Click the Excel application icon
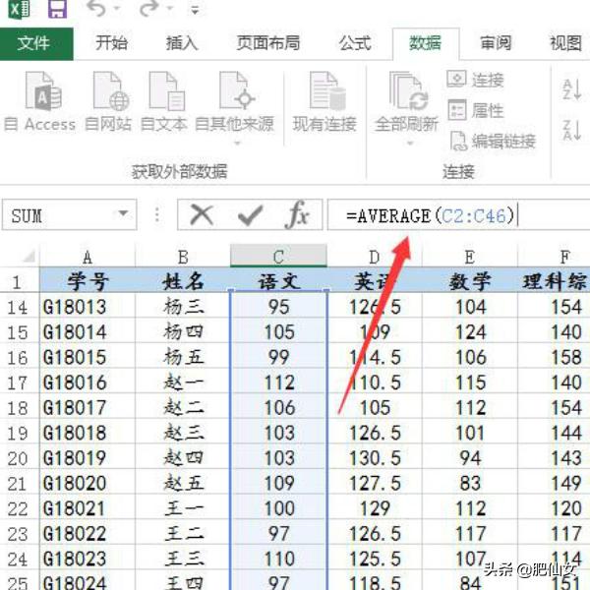Viewport: 590px width, 590px height. click(19, 8)
